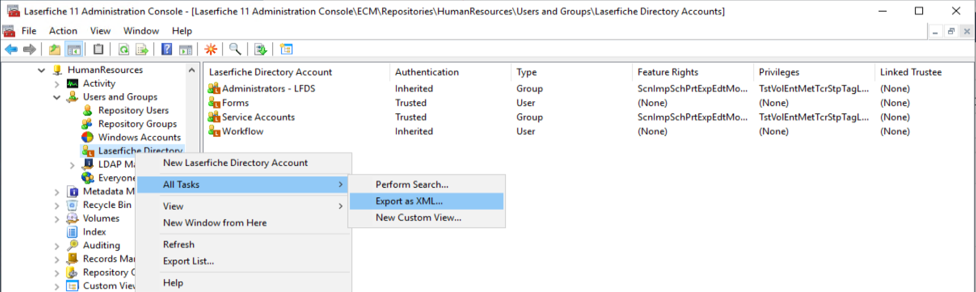Expand the Activity tree node
The height and width of the screenshot is (292, 976).
pyautogui.click(x=57, y=84)
